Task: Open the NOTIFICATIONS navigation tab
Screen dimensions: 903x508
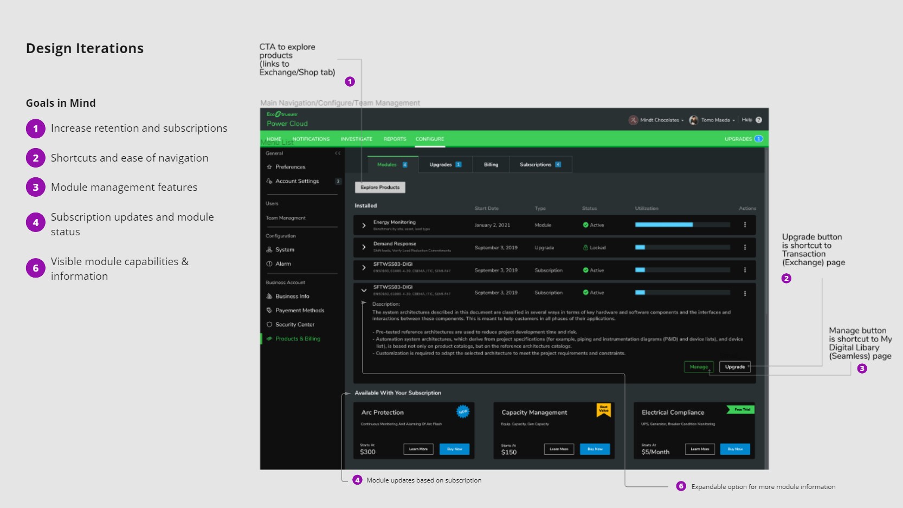Action: [x=311, y=139]
